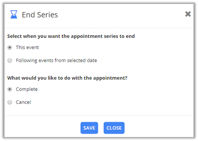This screenshot has height=141, width=198.
Task: Click the footer area left of SAVE
Action: tap(42, 128)
